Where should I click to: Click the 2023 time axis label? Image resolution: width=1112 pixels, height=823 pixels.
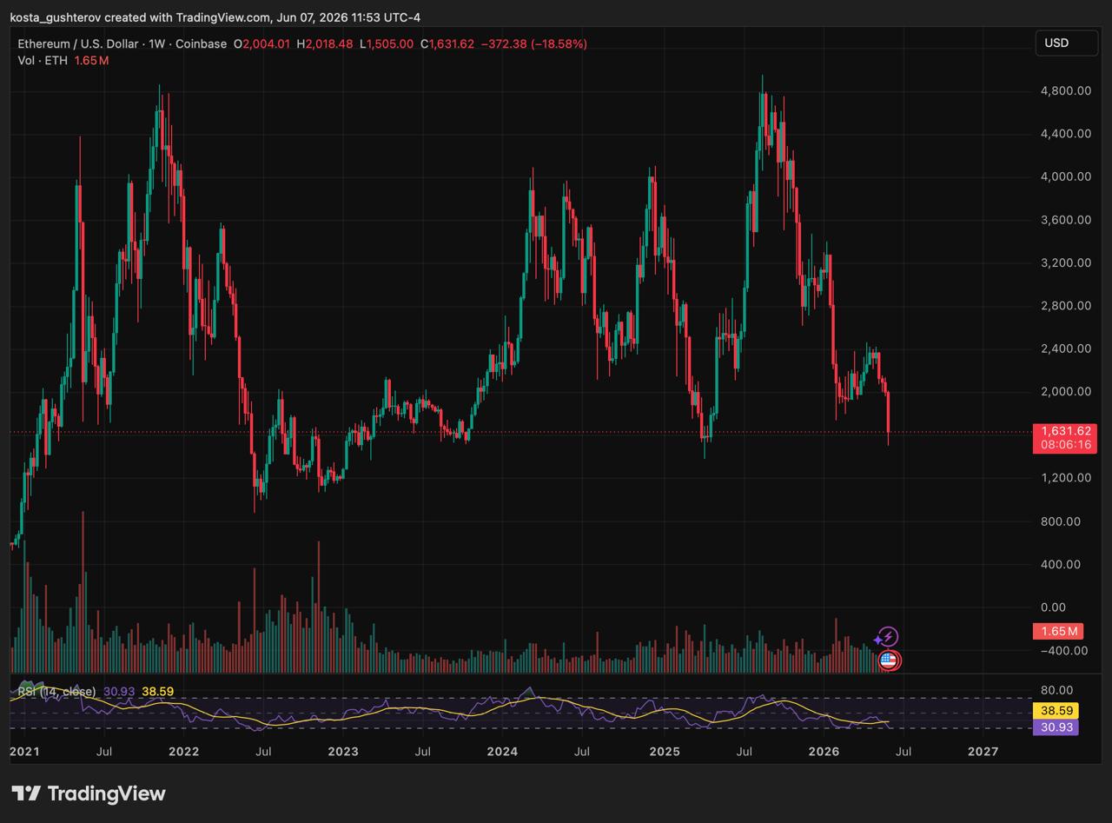click(x=343, y=751)
